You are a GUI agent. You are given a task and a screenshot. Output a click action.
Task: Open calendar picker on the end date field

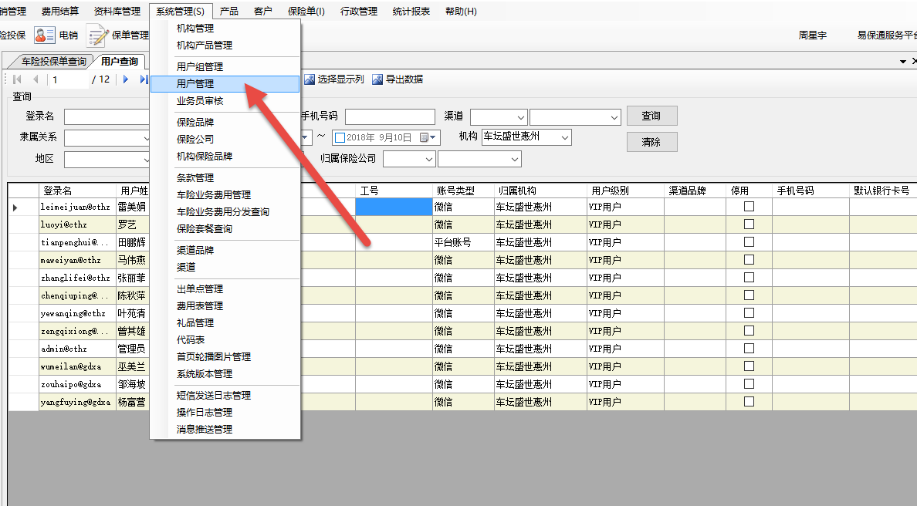coord(425,137)
